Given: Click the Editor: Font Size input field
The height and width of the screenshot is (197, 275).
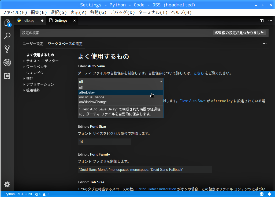Looking at the screenshot, I should [x=104, y=142].
